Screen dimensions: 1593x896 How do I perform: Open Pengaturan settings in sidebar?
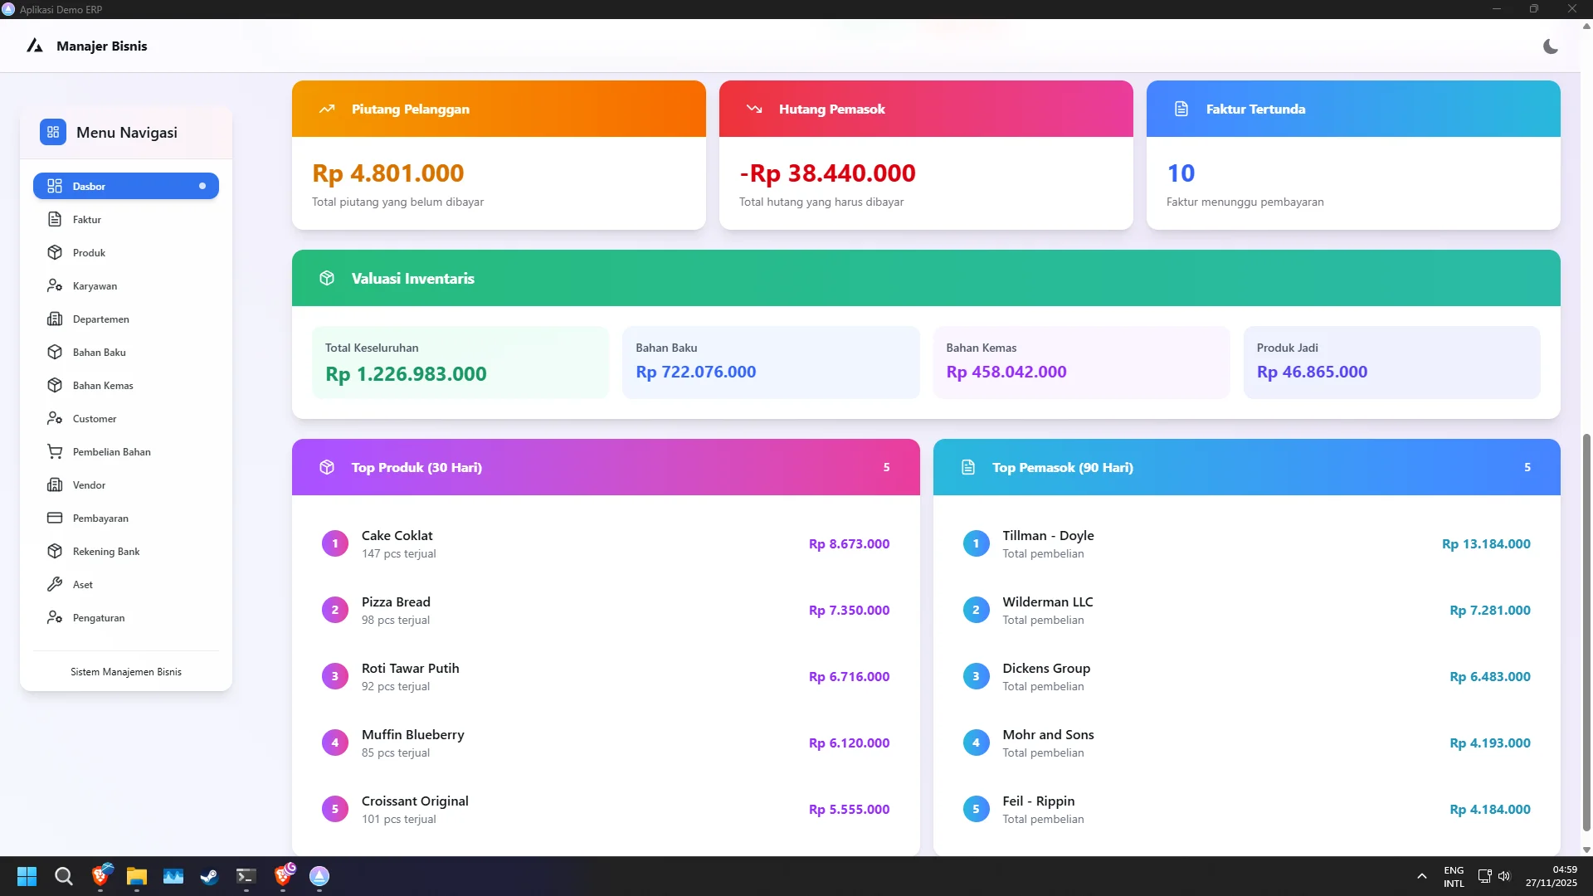click(x=99, y=618)
